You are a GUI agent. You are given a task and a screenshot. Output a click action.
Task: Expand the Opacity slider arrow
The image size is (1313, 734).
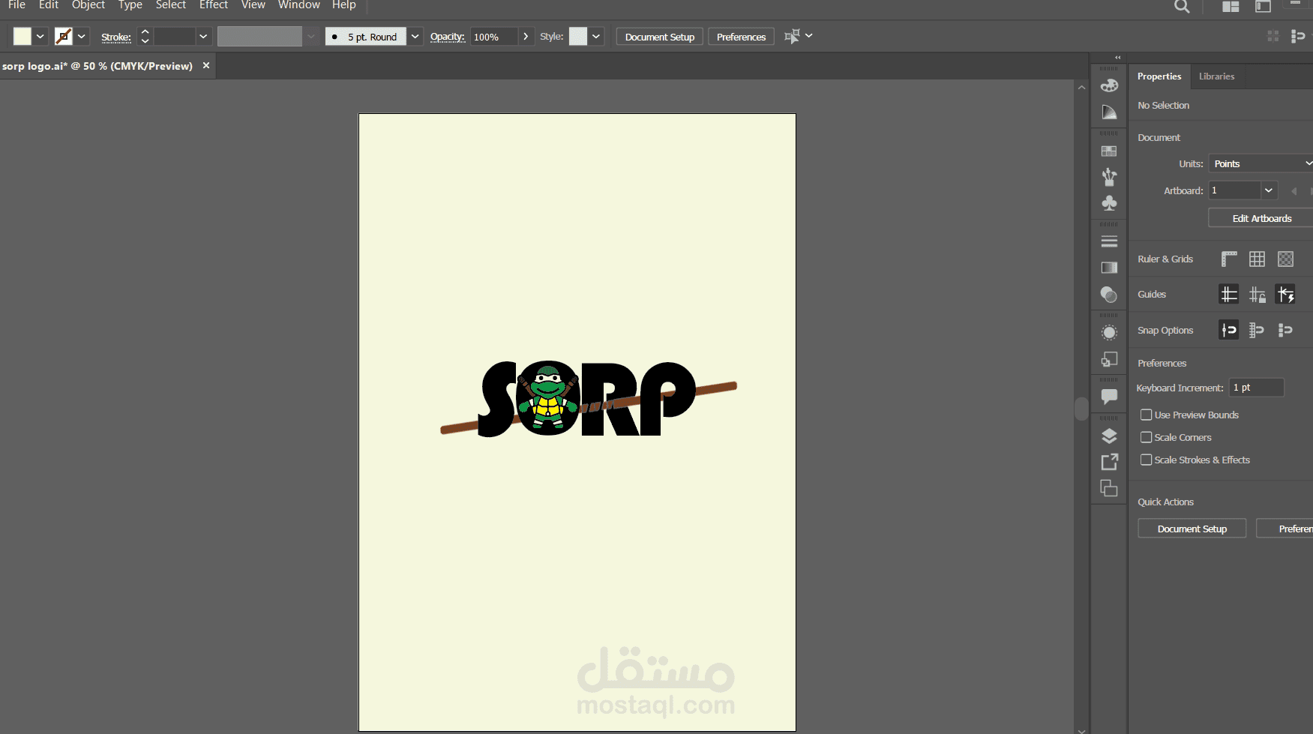526,36
